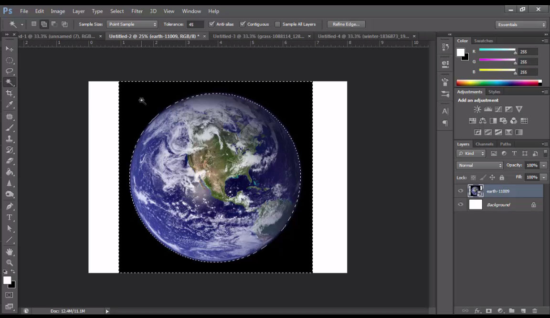Open the Essentials workspace switcher

520,24
